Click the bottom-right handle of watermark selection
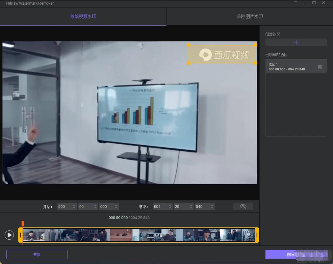 pyautogui.click(x=256, y=63)
